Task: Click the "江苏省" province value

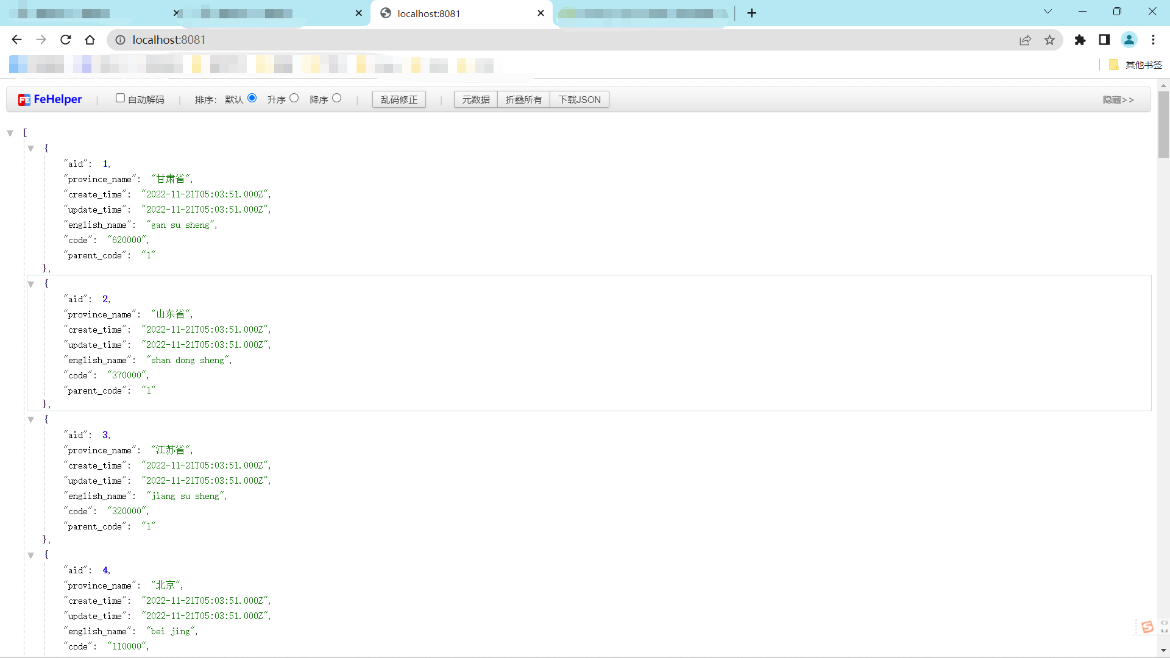Action: point(170,450)
